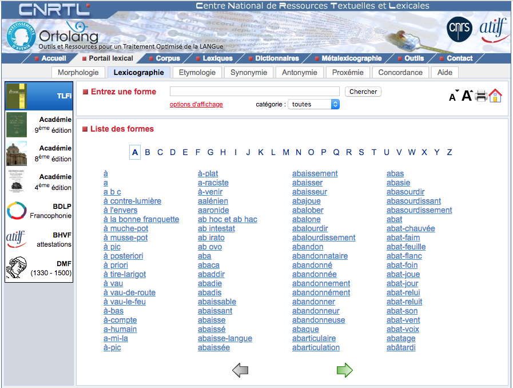Open DMF (1330 - 1500) in the sidebar
The height and width of the screenshot is (388, 513).
(x=39, y=268)
